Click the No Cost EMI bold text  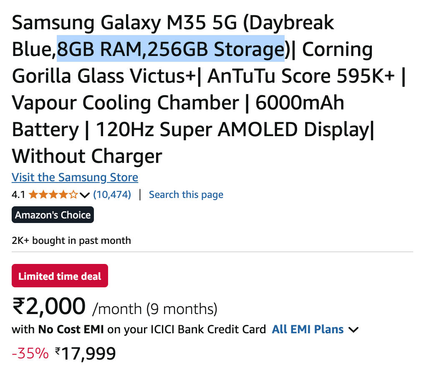click(x=71, y=330)
